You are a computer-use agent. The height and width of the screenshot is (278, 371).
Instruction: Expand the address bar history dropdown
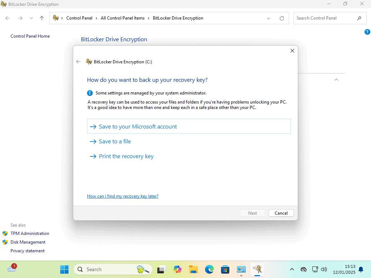(268, 18)
